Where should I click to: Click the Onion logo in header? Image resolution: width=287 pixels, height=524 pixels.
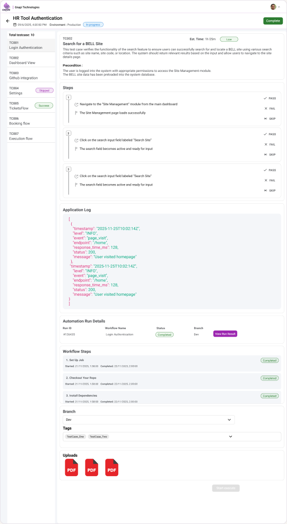click(x=7, y=7)
